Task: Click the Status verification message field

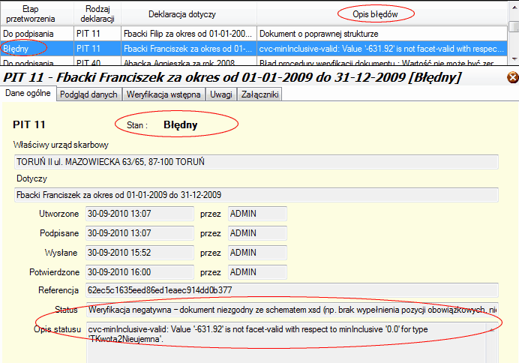Action: pos(291,310)
